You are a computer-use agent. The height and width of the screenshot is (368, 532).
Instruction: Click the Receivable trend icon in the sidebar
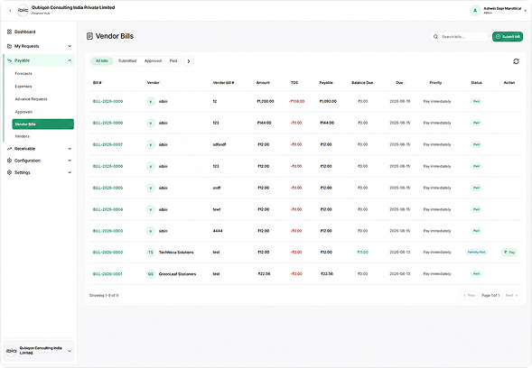(x=10, y=149)
